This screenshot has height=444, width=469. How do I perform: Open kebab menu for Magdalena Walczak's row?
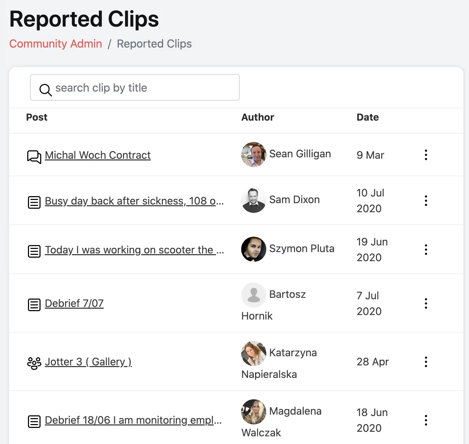click(x=426, y=420)
